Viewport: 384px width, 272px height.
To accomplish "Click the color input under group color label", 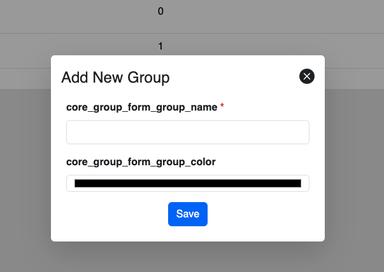I will pyautogui.click(x=187, y=184).
